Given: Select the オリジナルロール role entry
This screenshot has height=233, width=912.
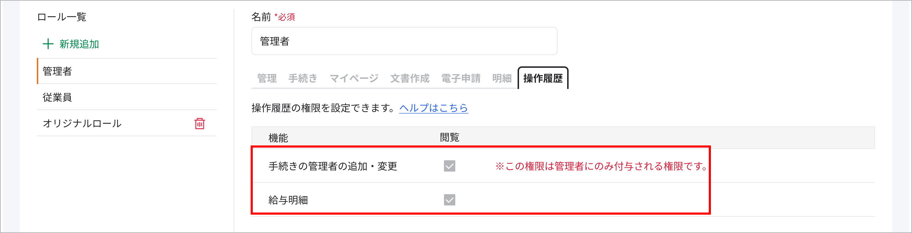Looking at the screenshot, I should [x=82, y=124].
